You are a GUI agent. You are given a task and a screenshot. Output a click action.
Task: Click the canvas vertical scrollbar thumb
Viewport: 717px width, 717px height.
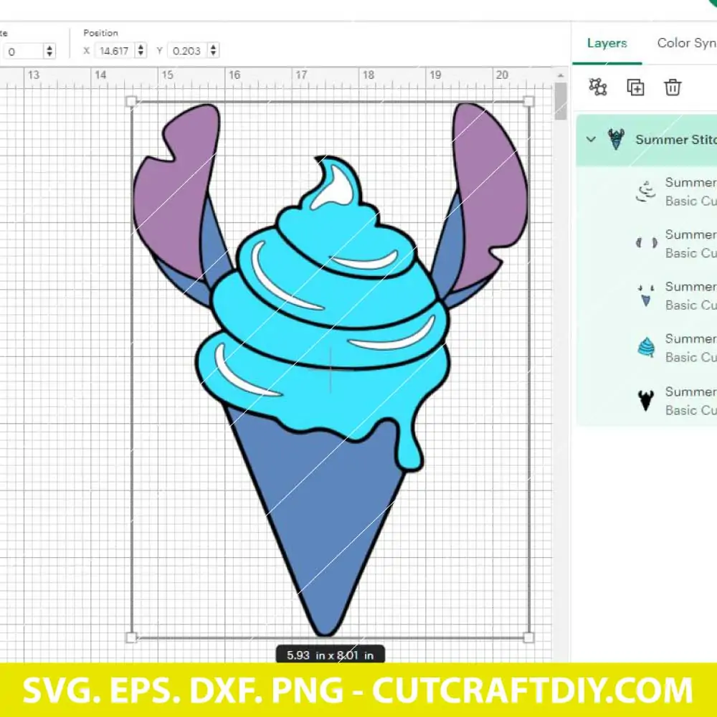click(561, 102)
